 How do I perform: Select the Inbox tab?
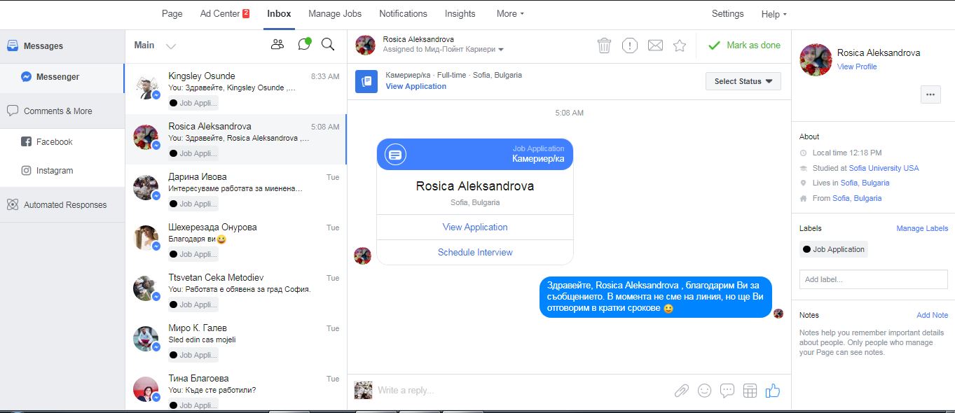(279, 13)
